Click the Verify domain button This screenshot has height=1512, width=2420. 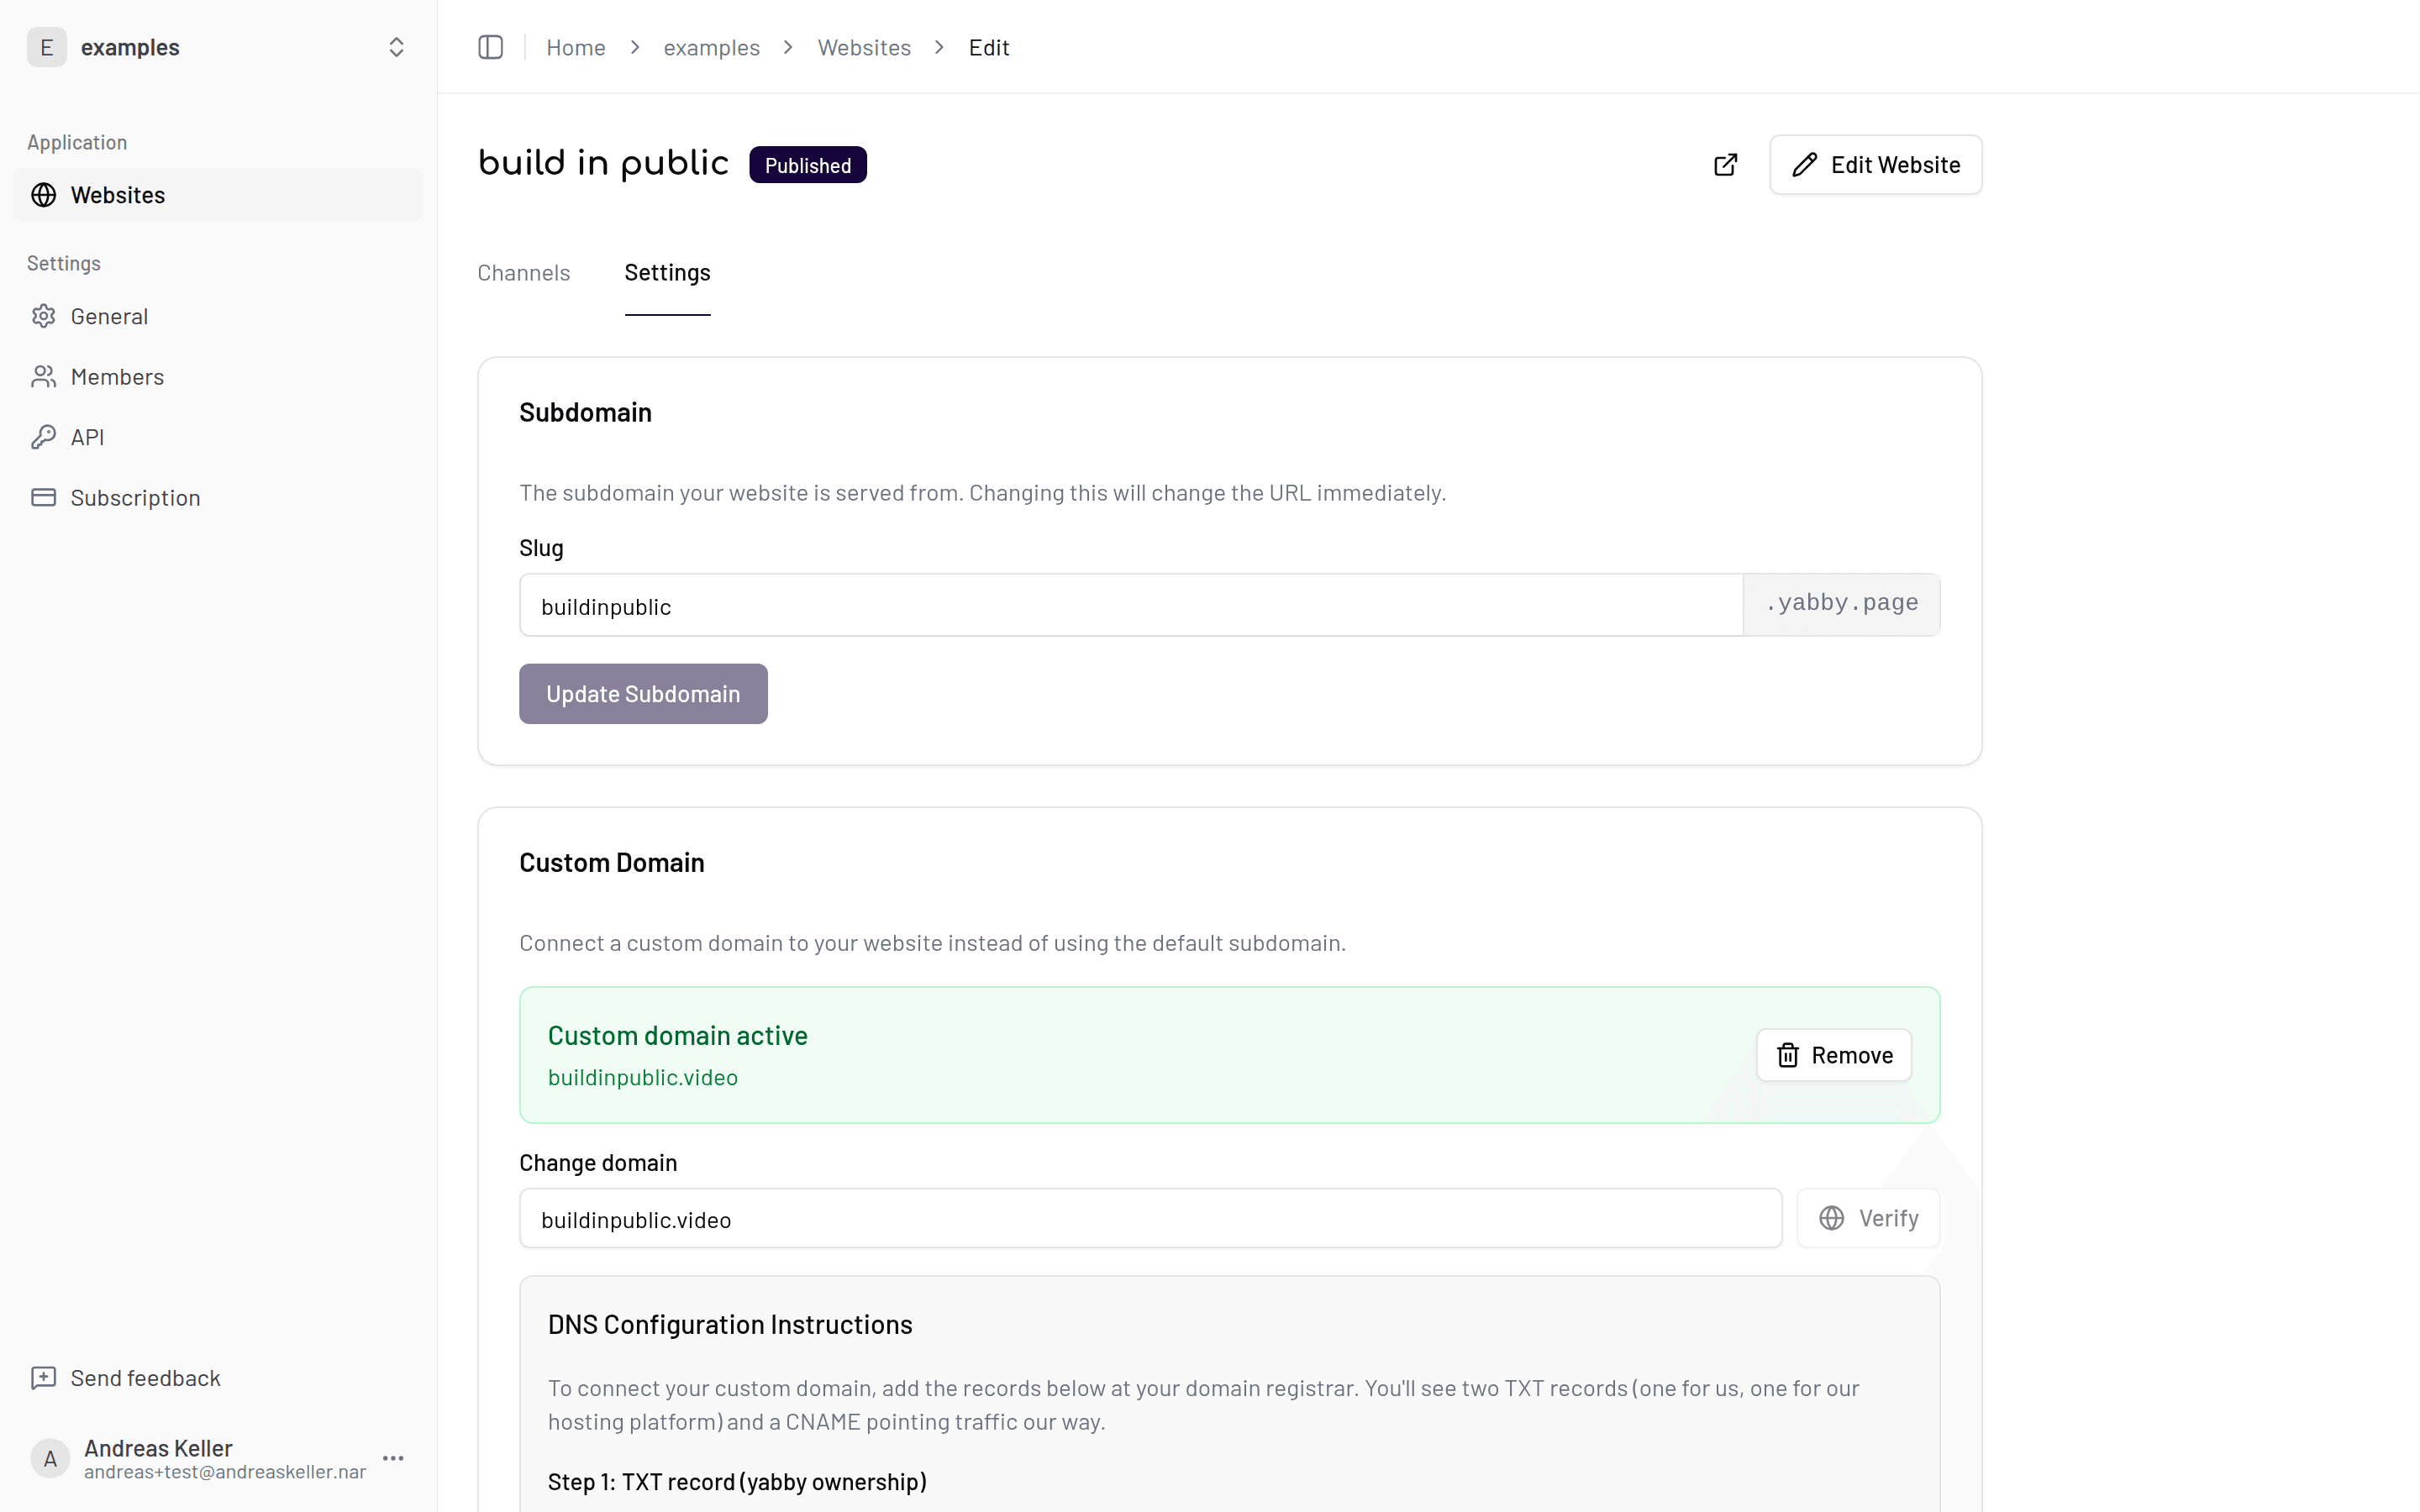point(1867,1219)
